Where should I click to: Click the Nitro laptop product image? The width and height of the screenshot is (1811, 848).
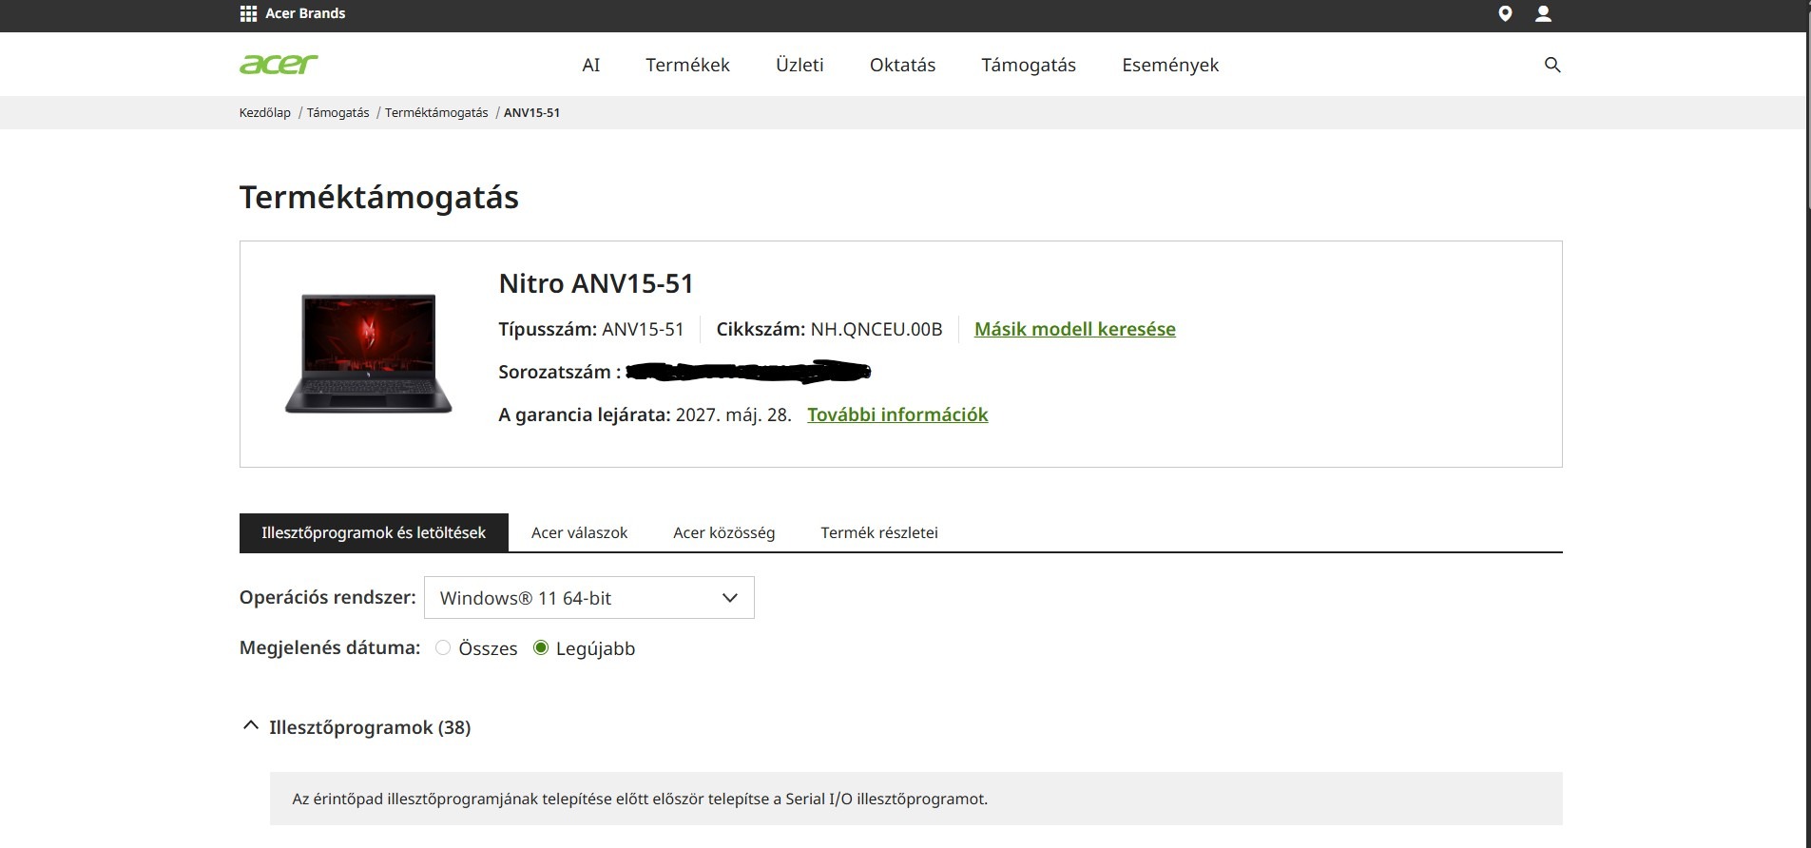point(369,353)
